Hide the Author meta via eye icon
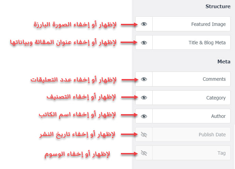The height and width of the screenshot is (169, 235). coord(144,116)
